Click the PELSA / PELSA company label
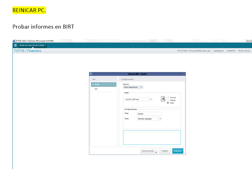252x169 pixels. pyautogui.click(x=244, y=51)
